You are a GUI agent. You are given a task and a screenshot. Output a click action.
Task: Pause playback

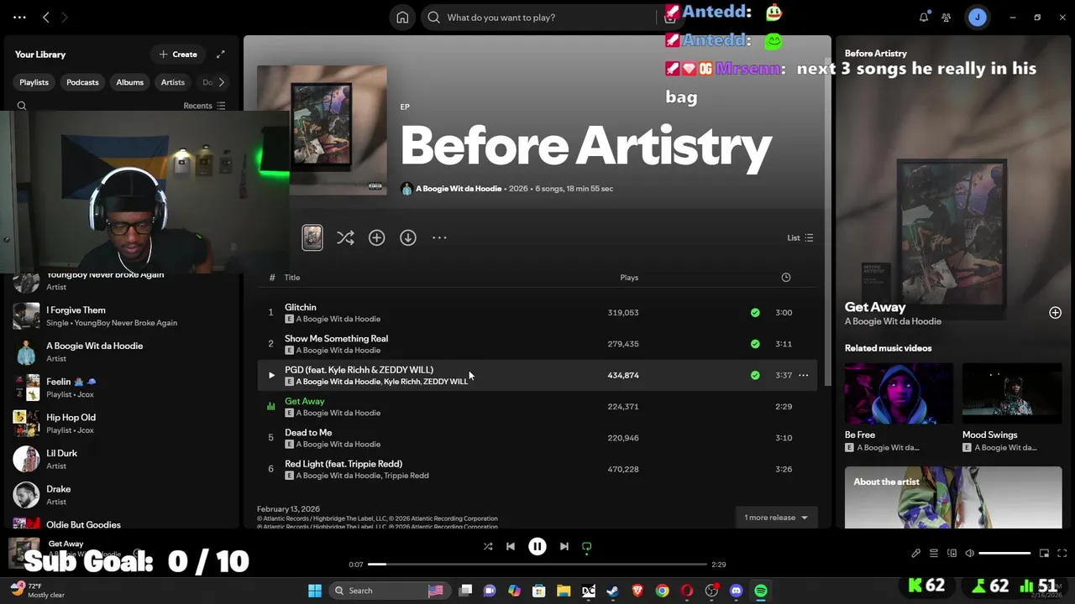pyautogui.click(x=537, y=546)
